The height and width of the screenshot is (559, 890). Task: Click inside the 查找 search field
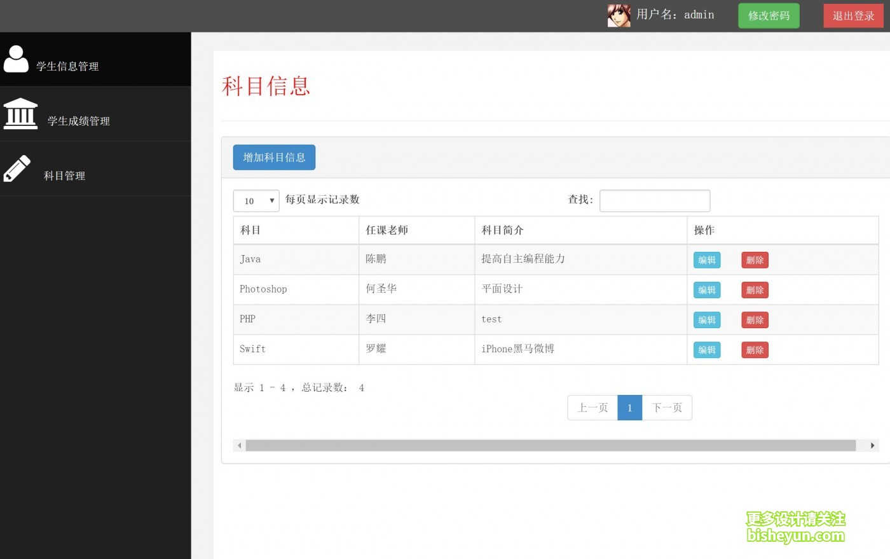click(x=655, y=200)
